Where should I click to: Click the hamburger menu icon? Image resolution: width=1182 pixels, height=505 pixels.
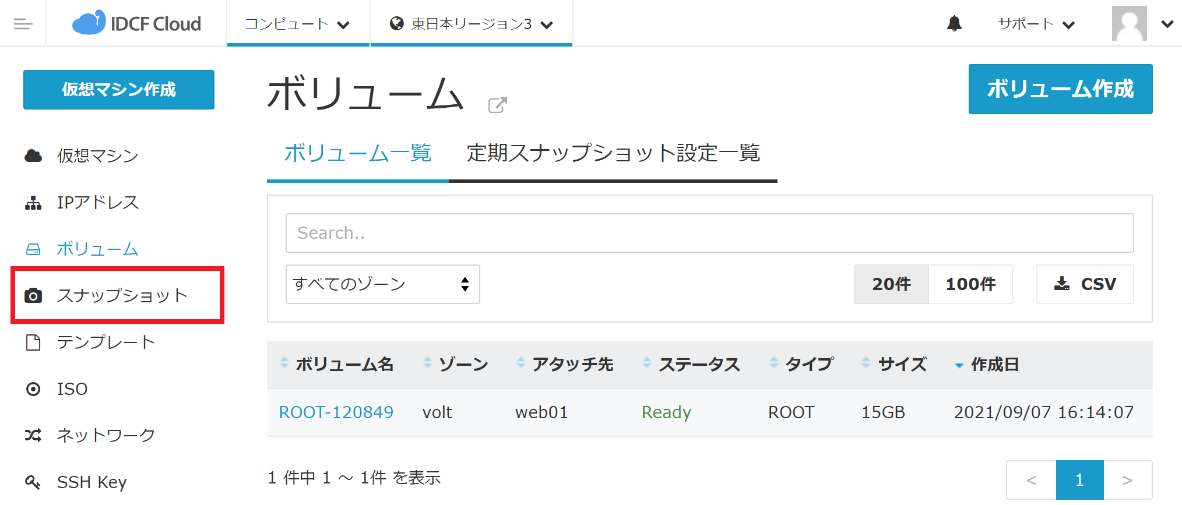pyautogui.click(x=23, y=24)
